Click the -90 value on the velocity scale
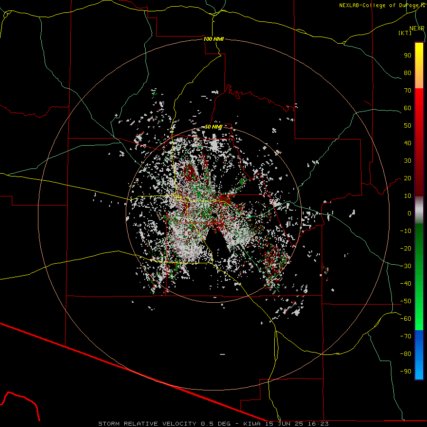The image size is (427, 427). (406, 371)
